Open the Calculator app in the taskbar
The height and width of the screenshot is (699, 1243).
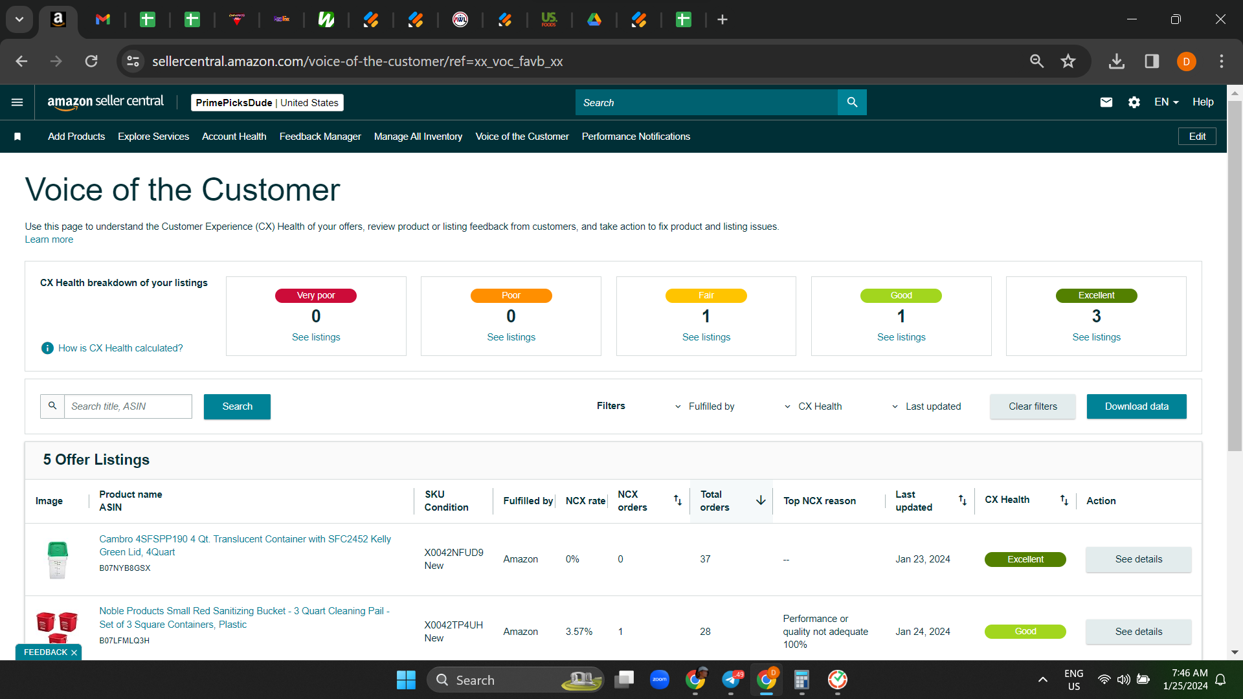point(801,680)
